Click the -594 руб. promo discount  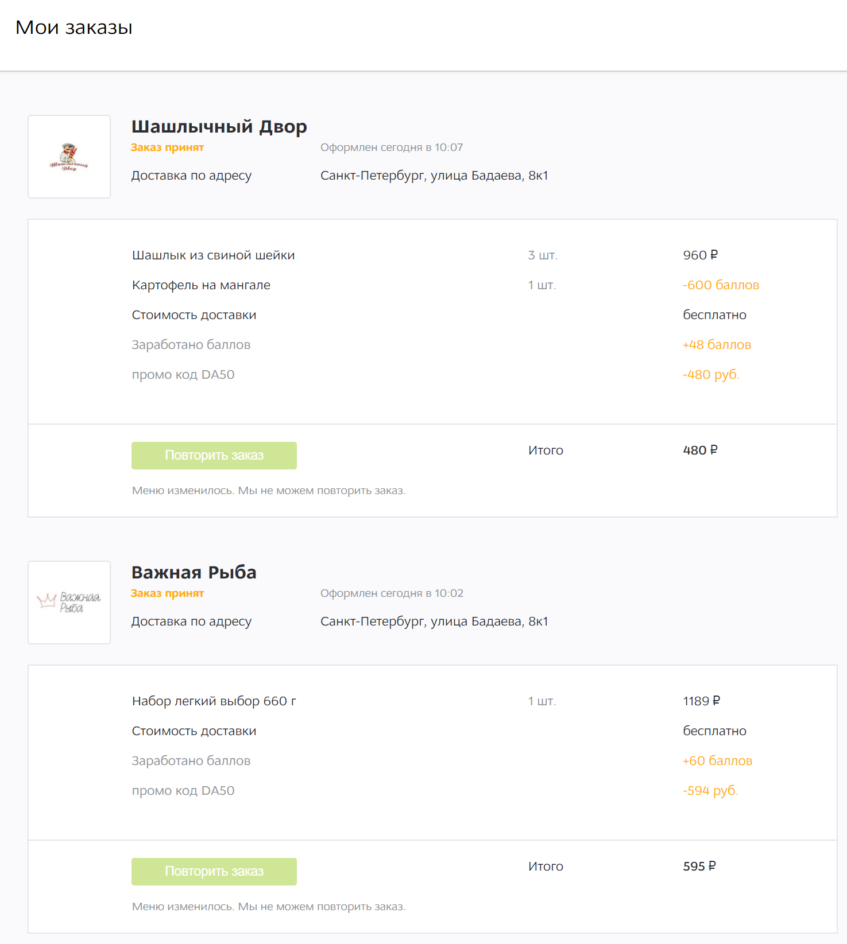710,791
